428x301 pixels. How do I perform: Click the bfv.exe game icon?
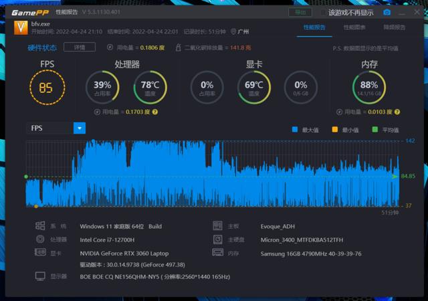point(21,27)
